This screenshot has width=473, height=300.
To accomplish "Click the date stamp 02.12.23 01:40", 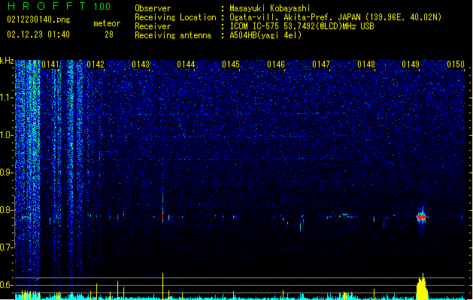I will [x=38, y=34].
